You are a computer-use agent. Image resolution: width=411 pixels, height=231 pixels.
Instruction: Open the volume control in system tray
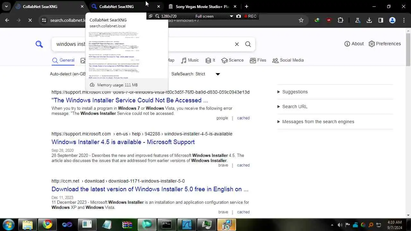click(340, 225)
